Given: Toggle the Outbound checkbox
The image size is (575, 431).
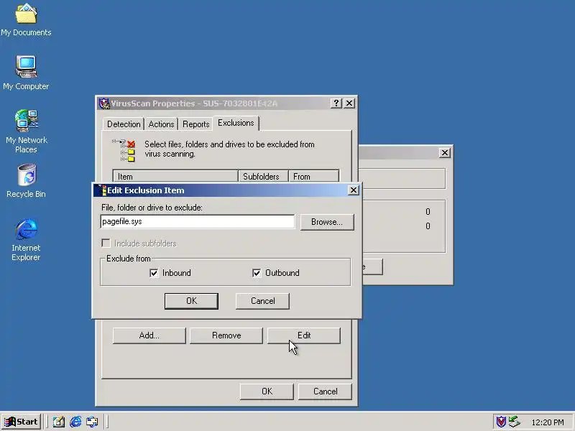Looking at the screenshot, I should pos(257,273).
